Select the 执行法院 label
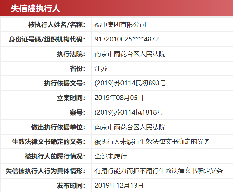233x192 pixels. pyautogui.click(x=71, y=54)
